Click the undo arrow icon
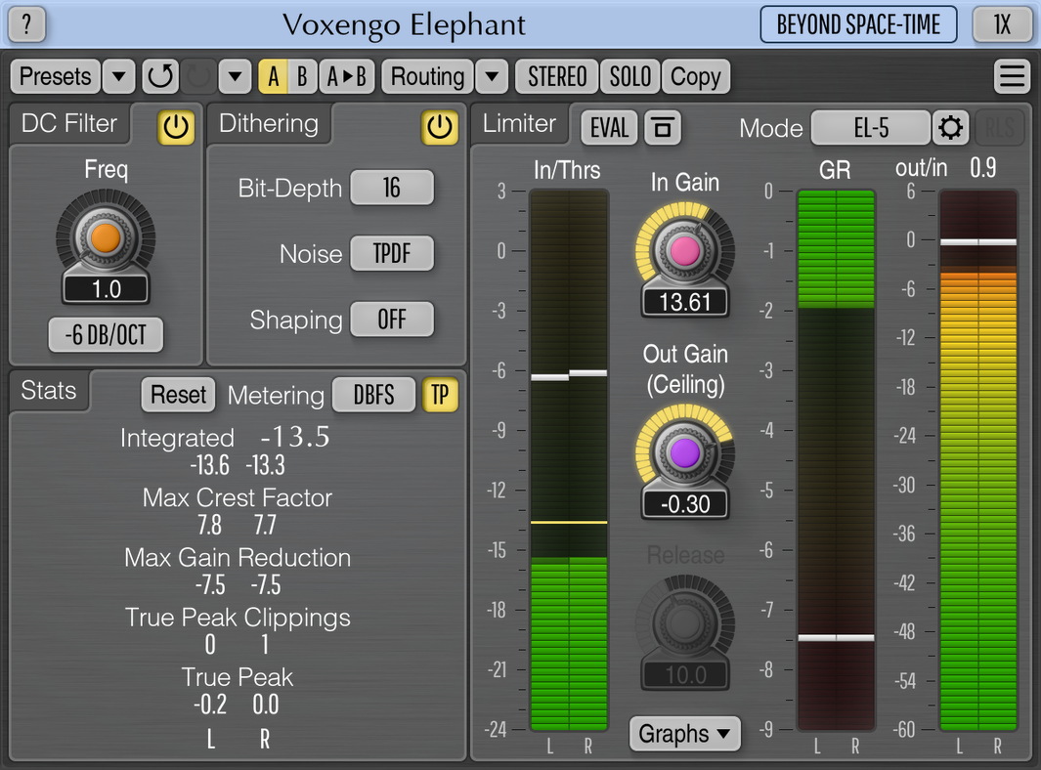This screenshot has width=1041, height=770. point(159,75)
